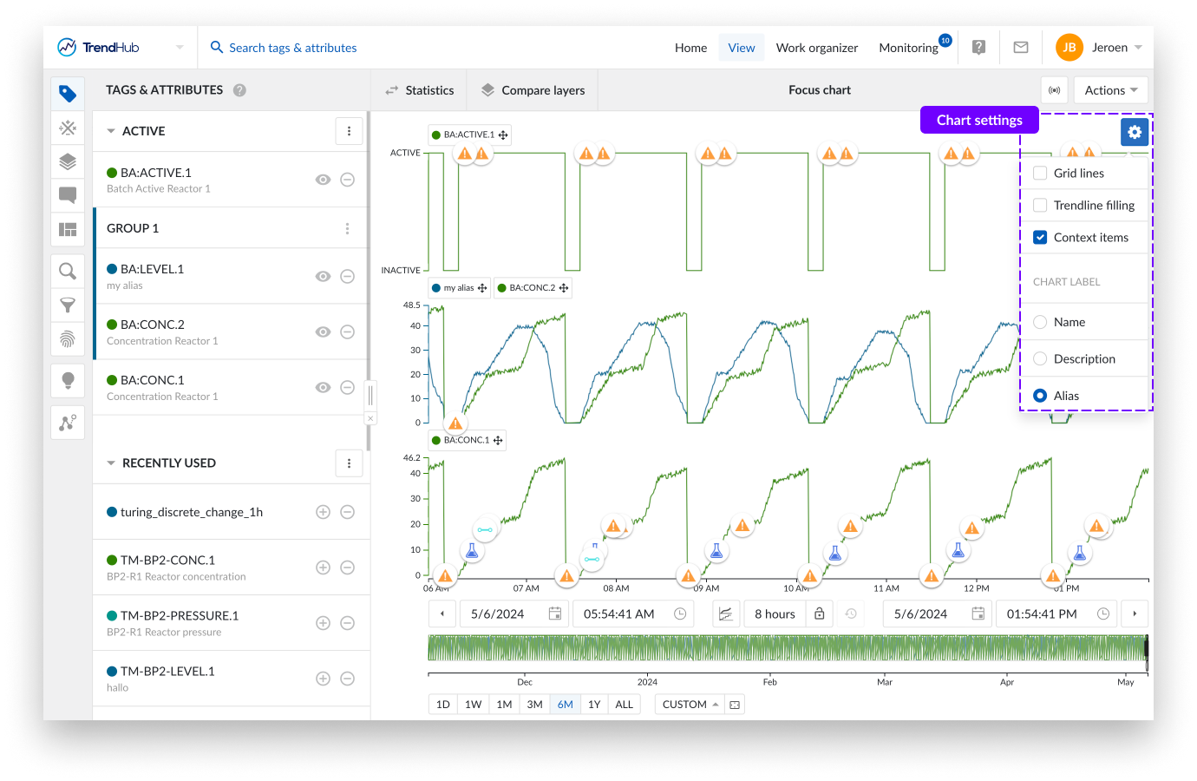Viewport: 1197px width, 781px height.
Task: Click the live mode broadcast icon
Action: coord(1054,90)
